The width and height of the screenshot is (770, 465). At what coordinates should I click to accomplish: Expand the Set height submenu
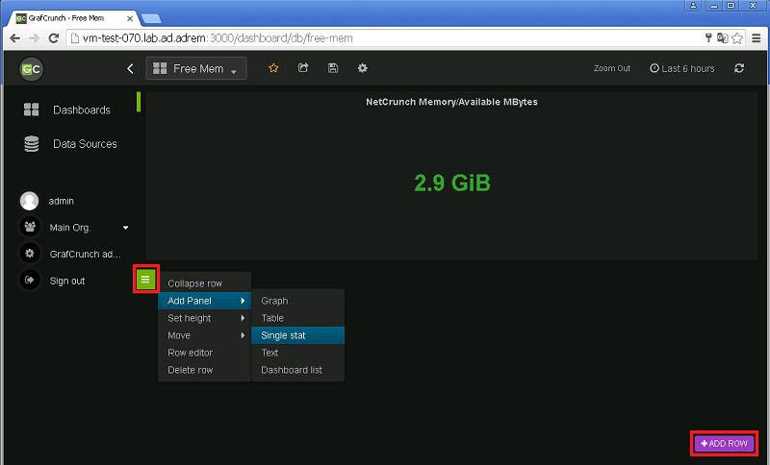point(204,318)
